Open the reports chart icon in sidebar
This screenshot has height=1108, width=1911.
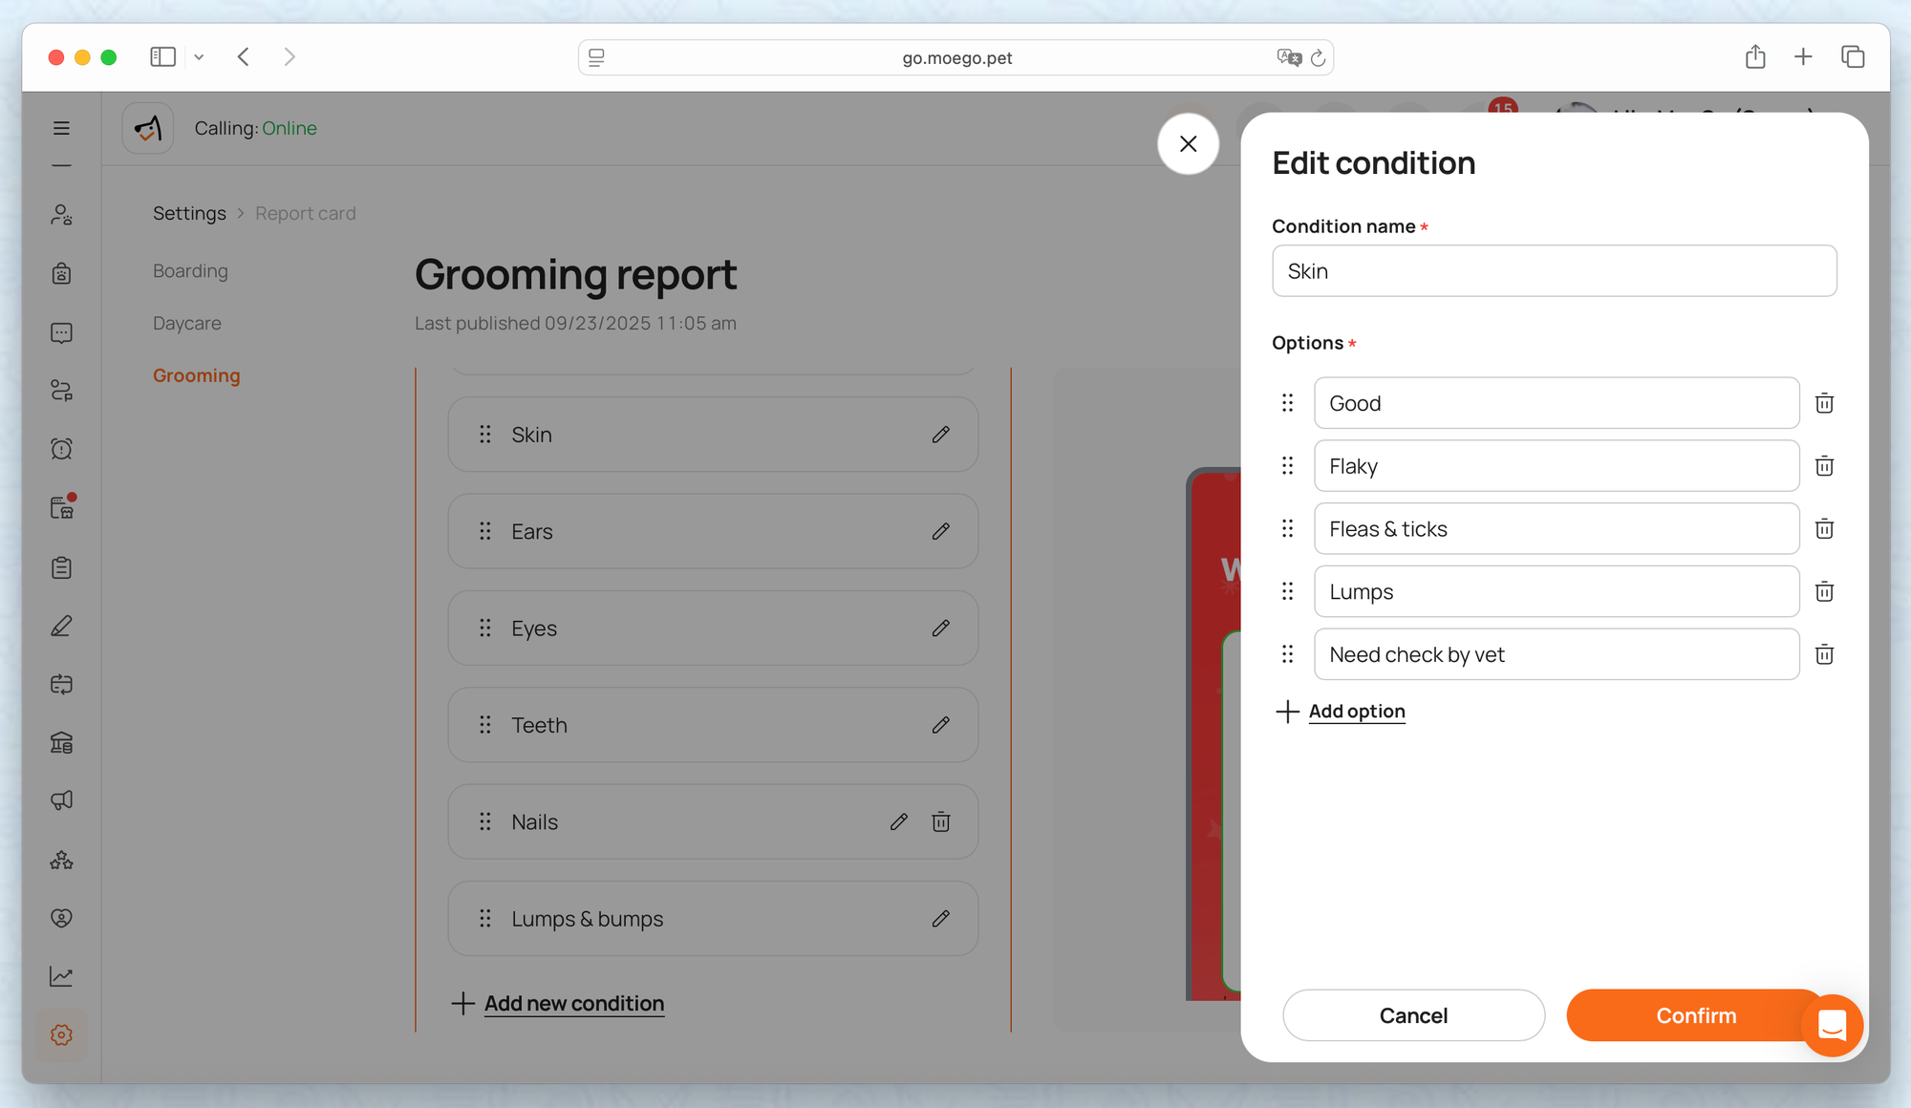click(61, 976)
